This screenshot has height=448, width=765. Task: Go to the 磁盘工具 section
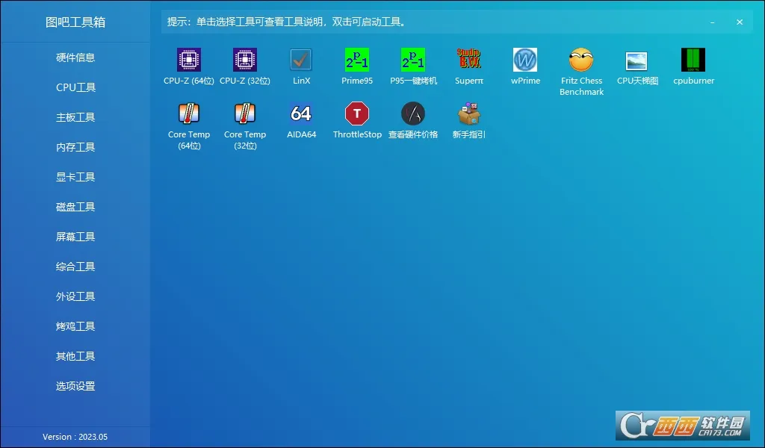click(x=75, y=207)
